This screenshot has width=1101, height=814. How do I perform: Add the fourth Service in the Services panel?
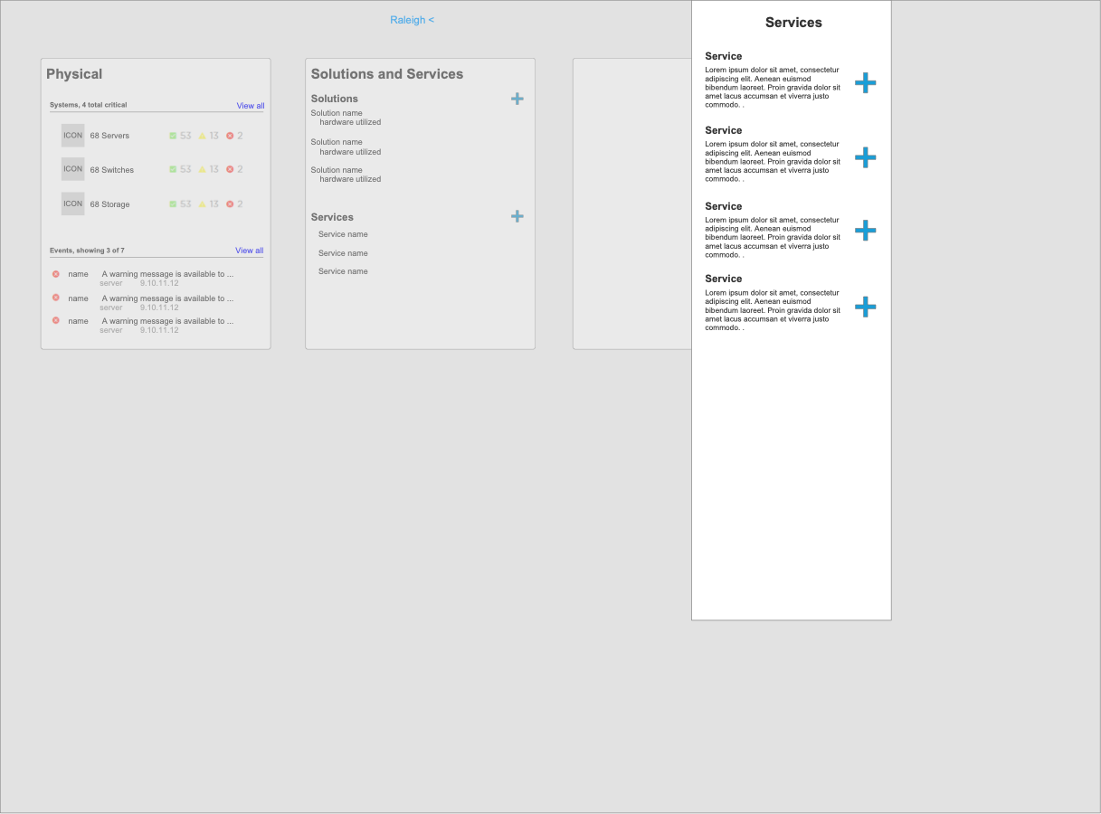[865, 308]
